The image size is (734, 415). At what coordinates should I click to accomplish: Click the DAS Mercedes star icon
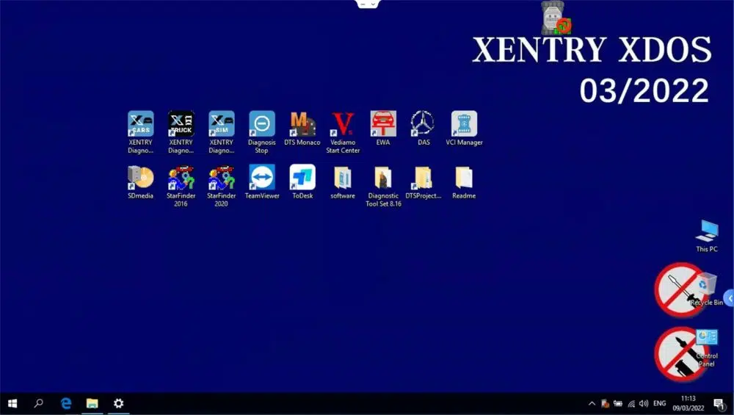pos(424,129)
